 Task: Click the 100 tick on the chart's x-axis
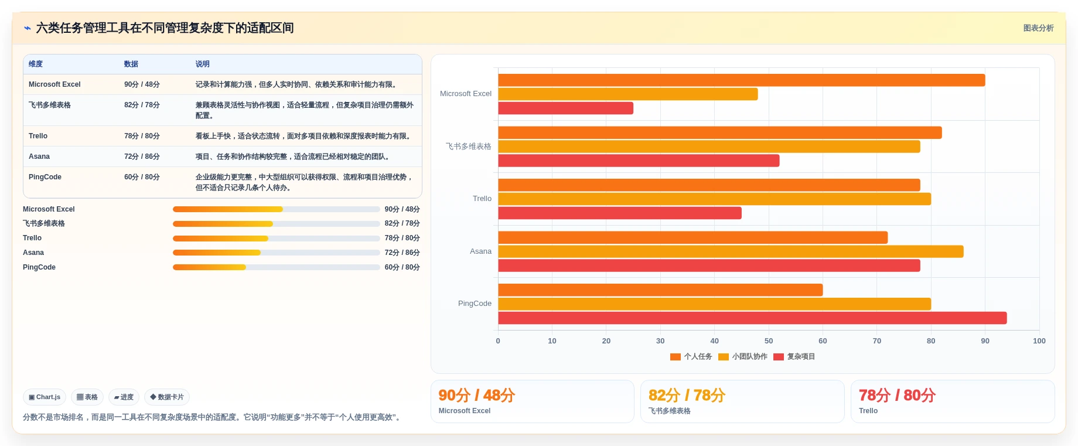click(x=1039, y=341)
